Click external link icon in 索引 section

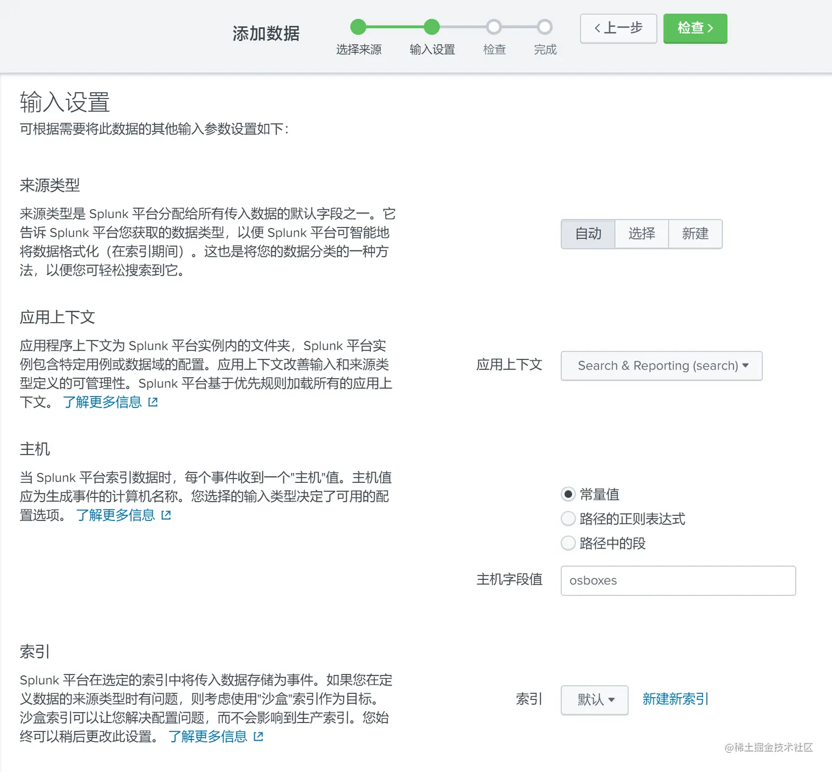tap(259, 737)
